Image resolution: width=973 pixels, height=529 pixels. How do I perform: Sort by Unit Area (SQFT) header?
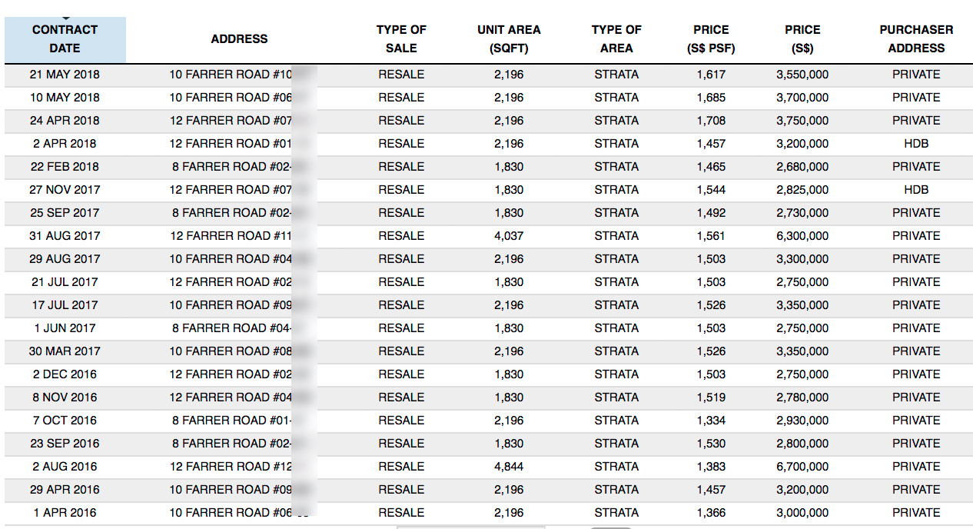[509, 39]
